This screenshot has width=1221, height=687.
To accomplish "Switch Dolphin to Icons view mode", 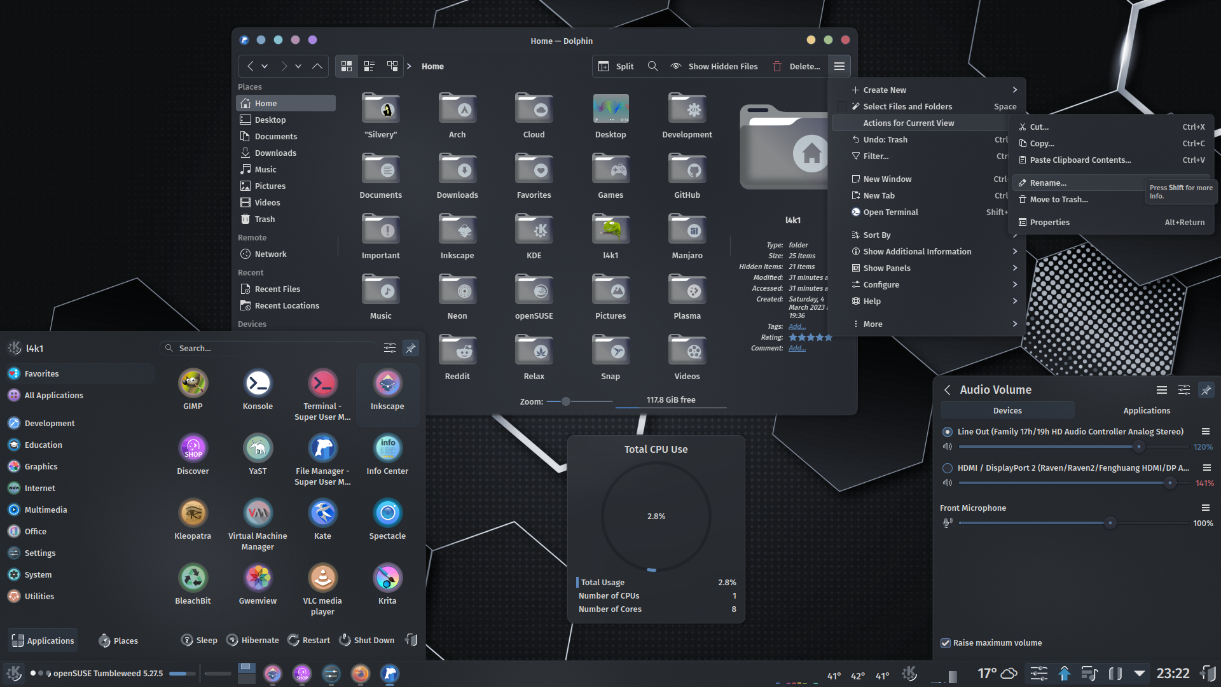I will click(x=347, y=66).
